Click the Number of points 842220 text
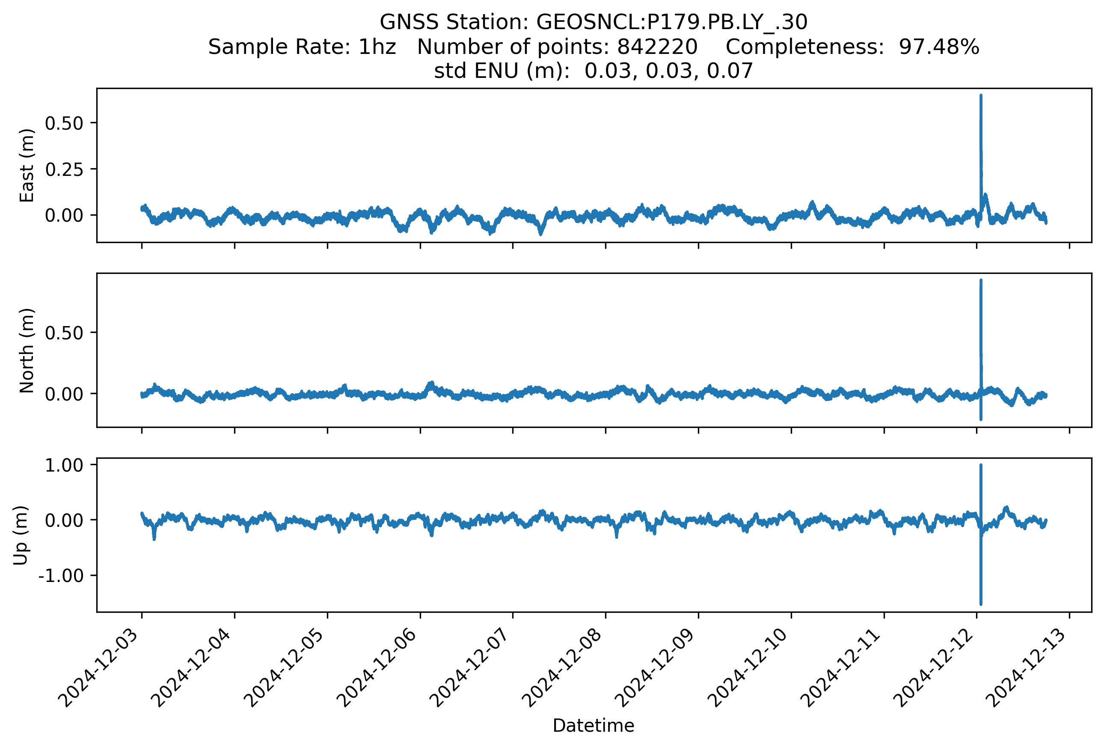1104x748 pixels. pyautogui.click(x=557, y=47)
